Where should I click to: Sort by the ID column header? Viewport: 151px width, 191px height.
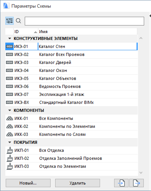coord(26,32)
